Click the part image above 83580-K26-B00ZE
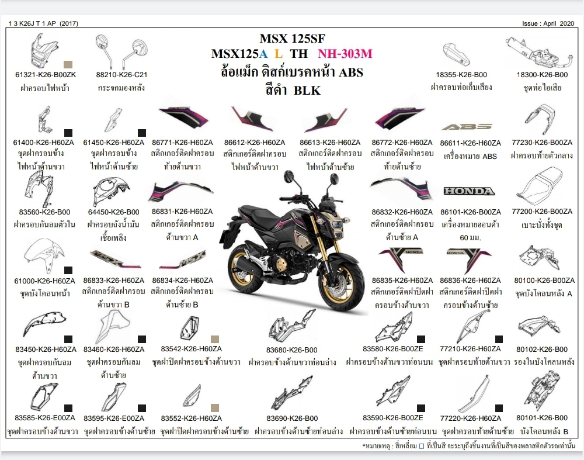 [394, 327]
